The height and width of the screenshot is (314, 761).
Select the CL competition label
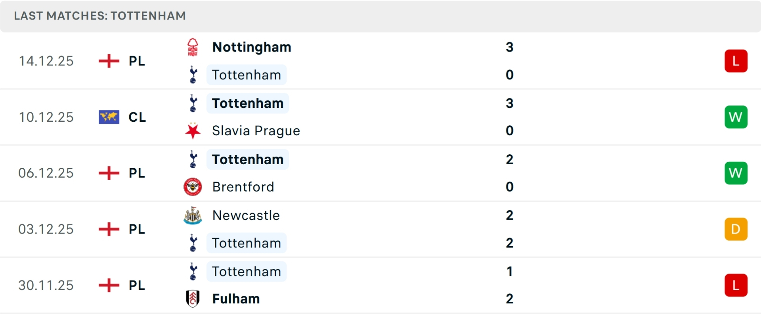point(137,117)
